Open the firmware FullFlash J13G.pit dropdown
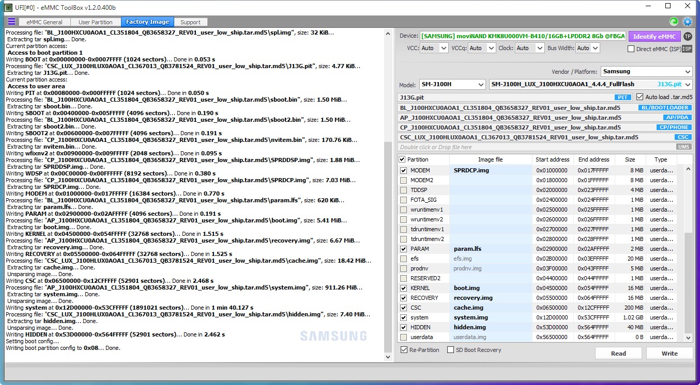The image size is (700, 385). coord(591,84)
